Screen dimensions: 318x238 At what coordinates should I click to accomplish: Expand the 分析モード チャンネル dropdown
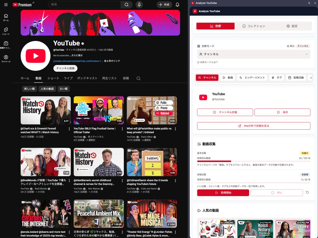[254, 54]
